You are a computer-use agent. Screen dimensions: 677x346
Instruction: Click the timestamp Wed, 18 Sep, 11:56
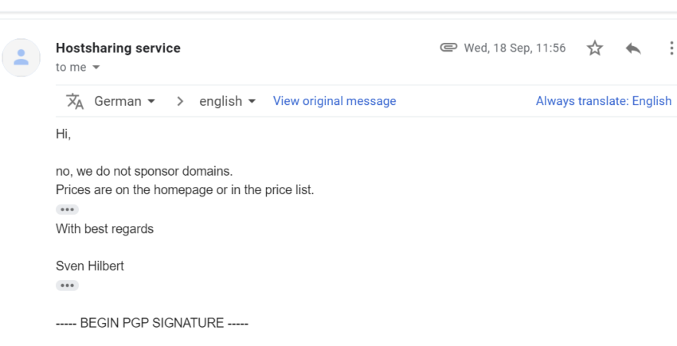coord(515,48)
